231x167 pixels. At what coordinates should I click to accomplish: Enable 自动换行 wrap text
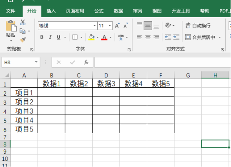(198, 25)
